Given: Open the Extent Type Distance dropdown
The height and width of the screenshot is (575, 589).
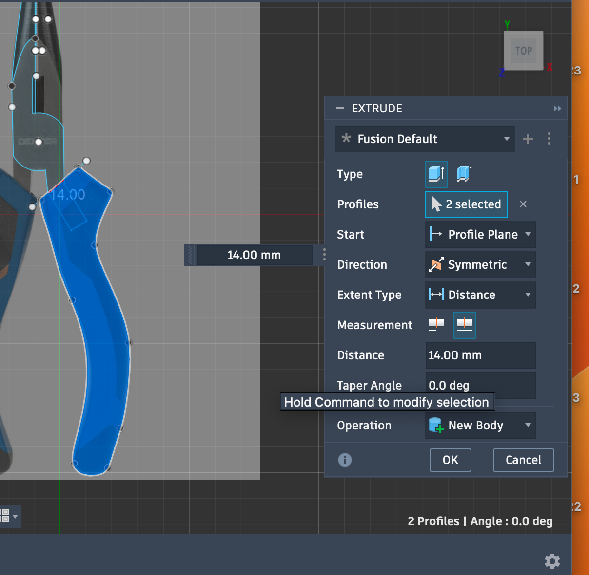Looking at the screenshot, I should (x=480, y=295).
